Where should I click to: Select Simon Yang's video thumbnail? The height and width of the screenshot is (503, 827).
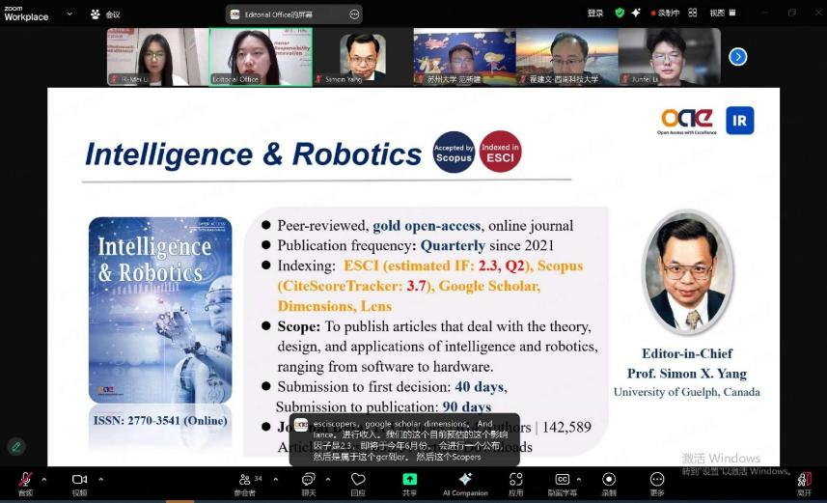363,57
